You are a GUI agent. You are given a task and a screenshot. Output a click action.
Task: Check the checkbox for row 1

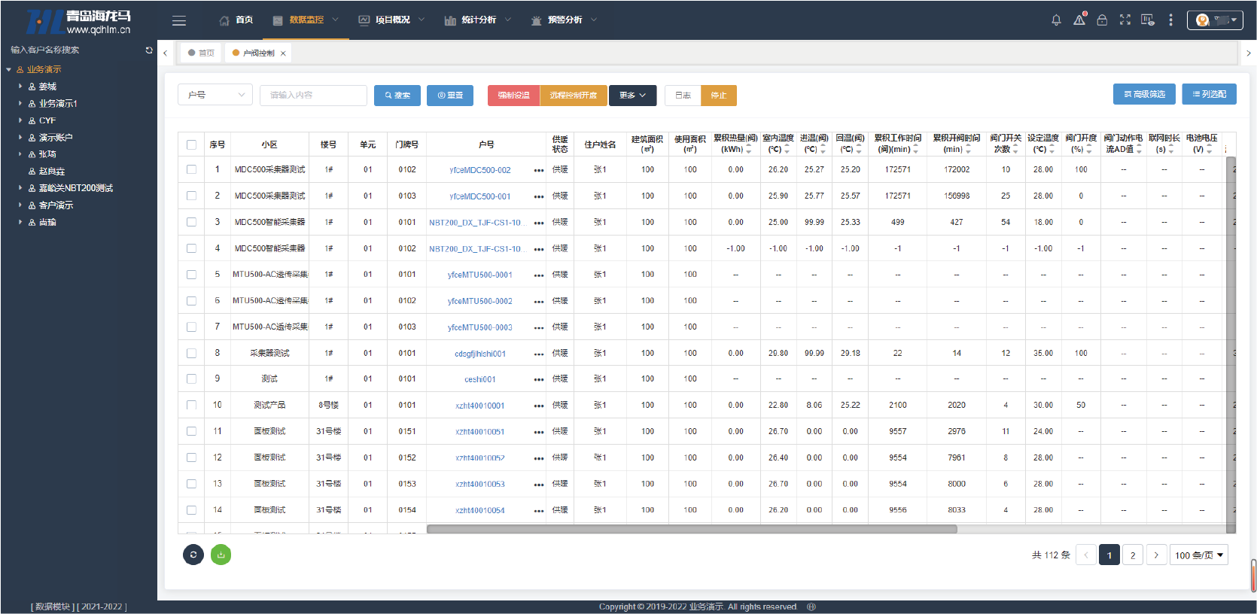(x=191, y=170)
